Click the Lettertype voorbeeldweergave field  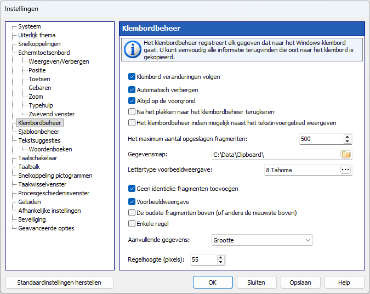click(302, 170)
